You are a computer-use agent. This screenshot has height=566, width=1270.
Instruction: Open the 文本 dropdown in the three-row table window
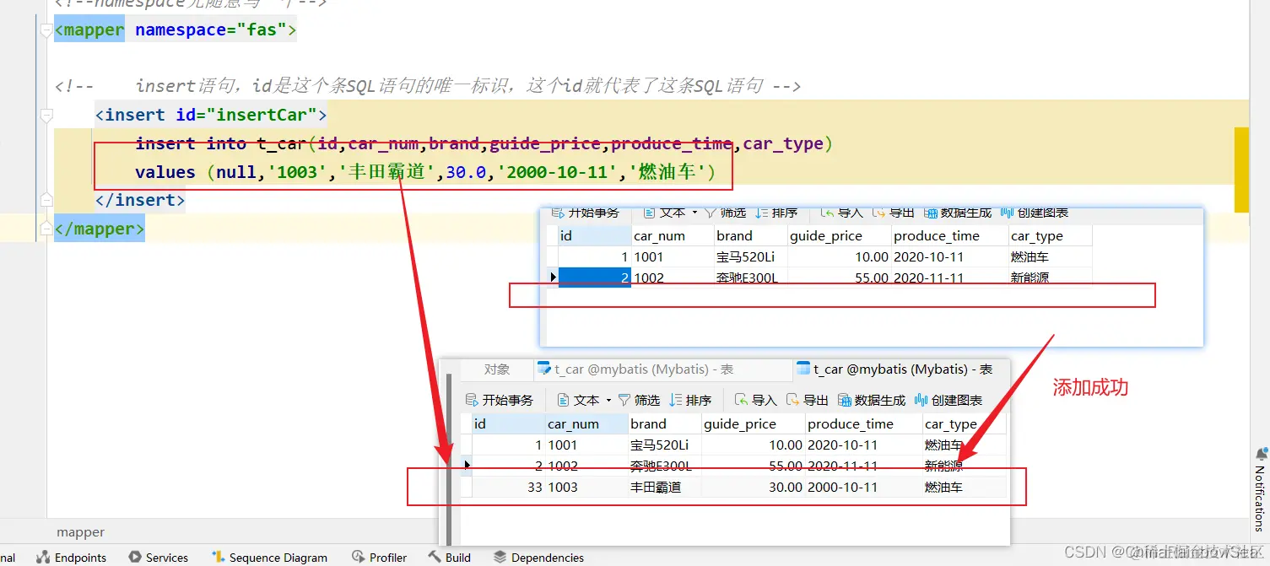(x=584, y=400)
